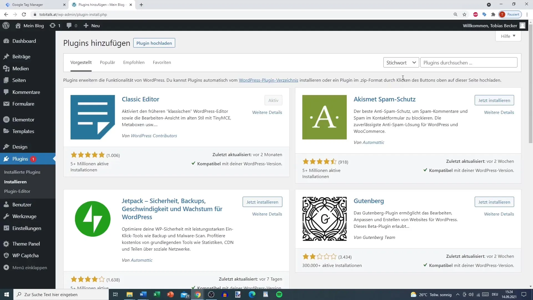Install Akismet Spam-Schutz plugin
This screenshot has width=533, height=300.
(x=494, y=101)
